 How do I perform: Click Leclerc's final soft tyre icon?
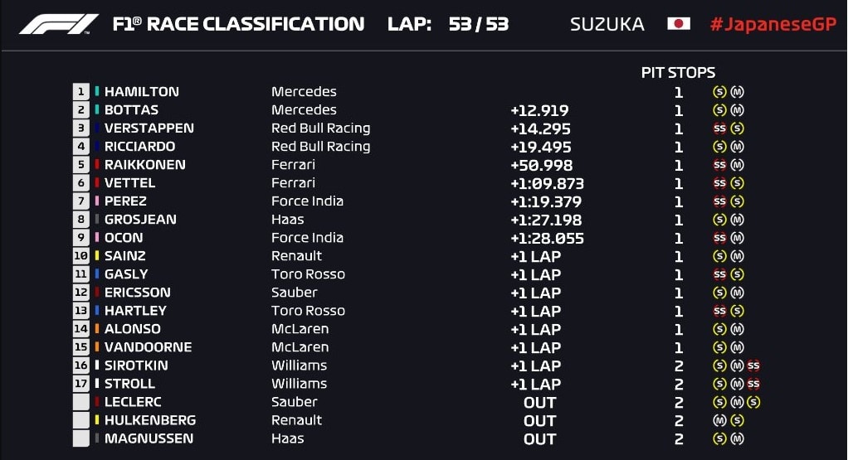753,402
